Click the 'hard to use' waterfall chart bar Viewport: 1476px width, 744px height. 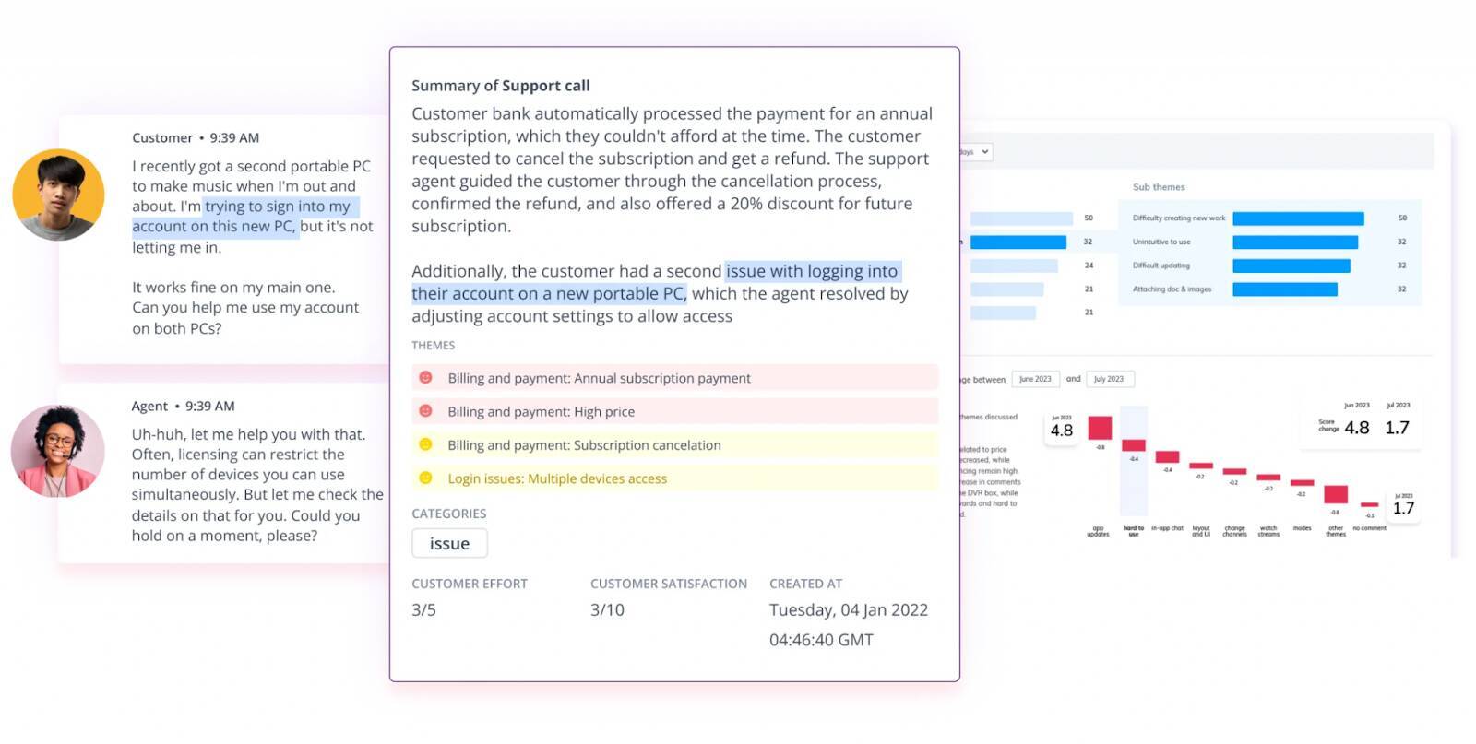1133,446
